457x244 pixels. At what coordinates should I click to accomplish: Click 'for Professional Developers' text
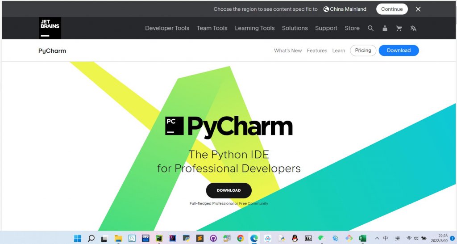(229, 168)
